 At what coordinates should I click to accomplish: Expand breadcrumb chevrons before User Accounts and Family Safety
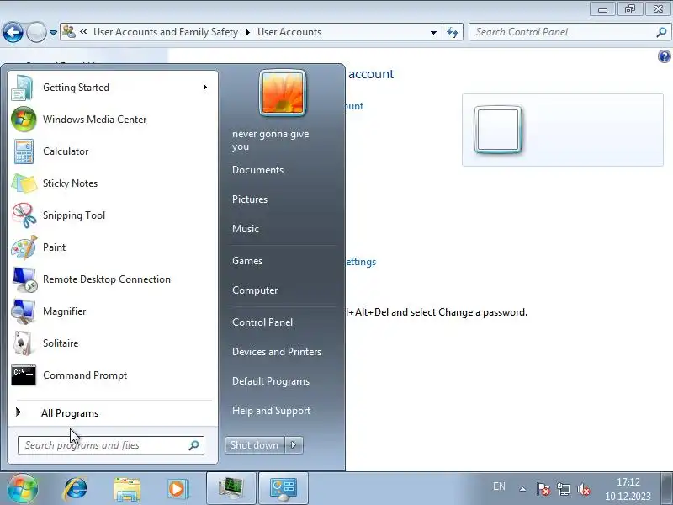coord(83,32)
